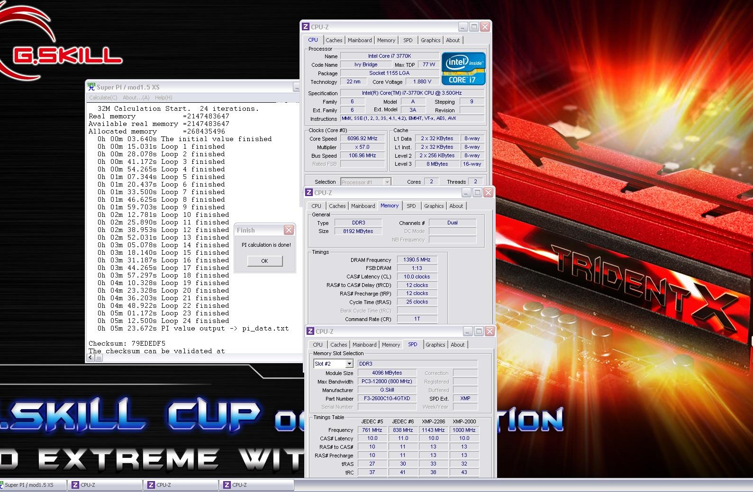The width and height of the screenshot is (753, 492).
Task: Open Memory tab in the bottom CPU-Z window
Action: (x=391, y=345)
